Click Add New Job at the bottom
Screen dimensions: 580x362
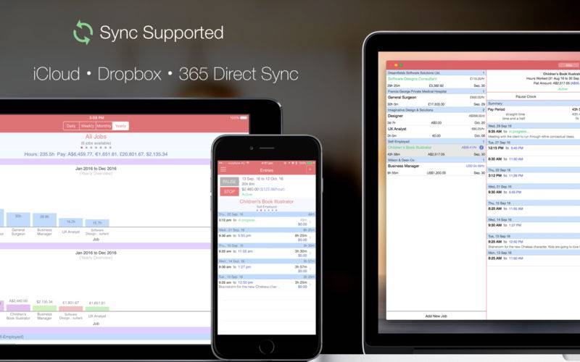(x=436, y=316)
